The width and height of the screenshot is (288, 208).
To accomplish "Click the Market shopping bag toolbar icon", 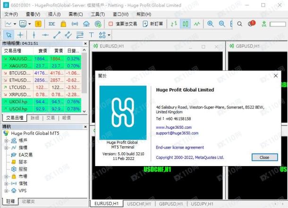I will [63, 24].
